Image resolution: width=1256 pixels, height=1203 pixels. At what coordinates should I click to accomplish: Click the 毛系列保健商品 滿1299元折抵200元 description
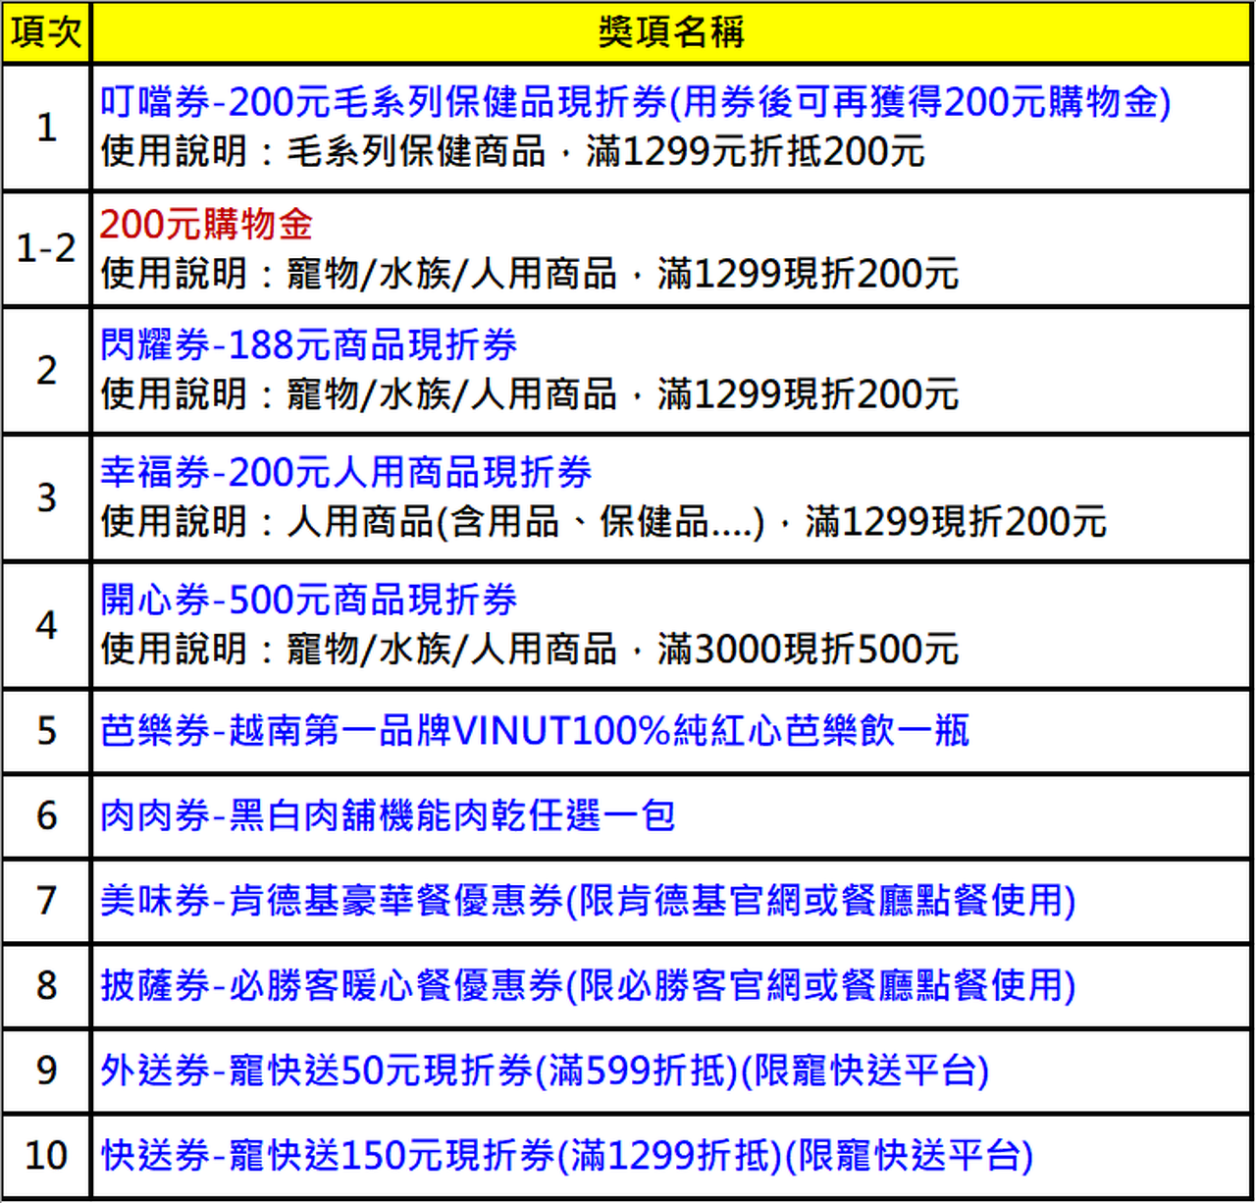pos(512,152)
